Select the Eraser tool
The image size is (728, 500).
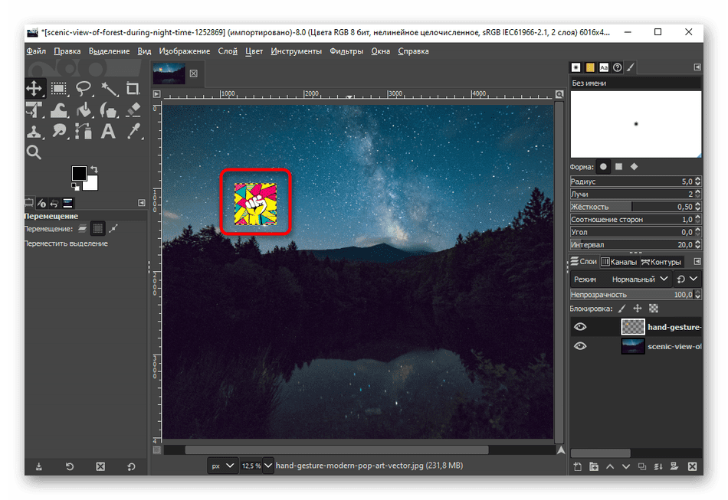[x=133, y=110]
